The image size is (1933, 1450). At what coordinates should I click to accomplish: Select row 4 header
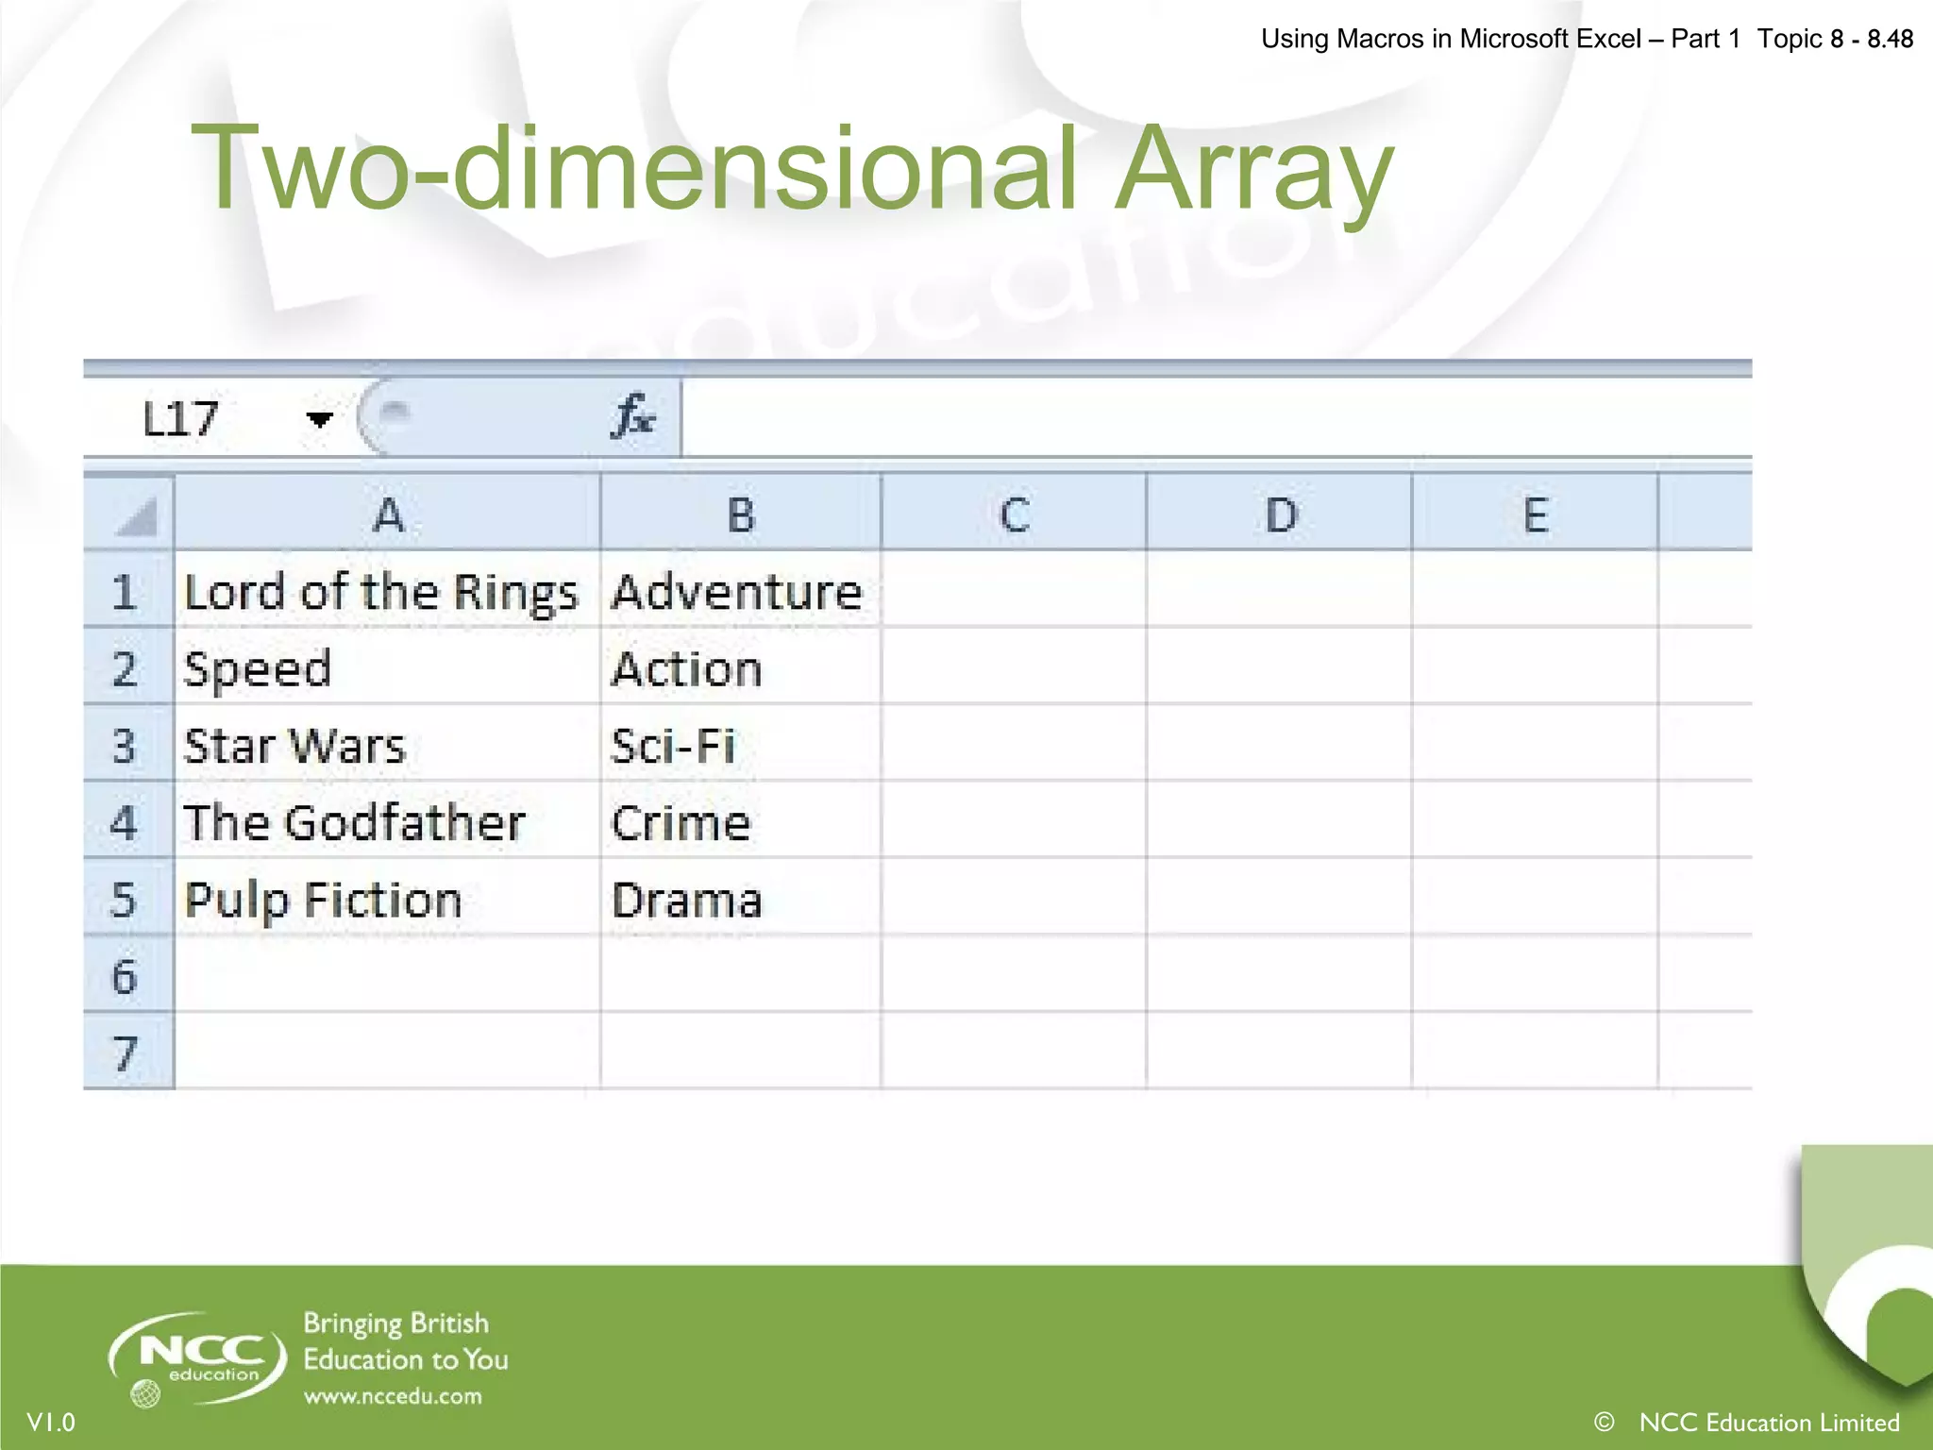click(129, 820)
